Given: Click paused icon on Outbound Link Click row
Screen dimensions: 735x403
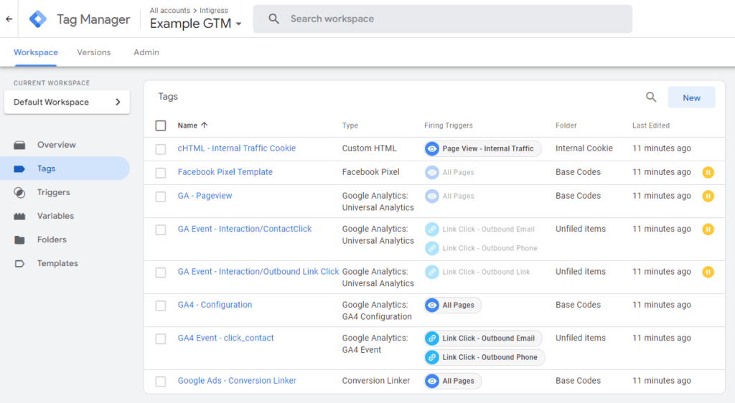Looking at the screenshot, I should click(708, 272).
